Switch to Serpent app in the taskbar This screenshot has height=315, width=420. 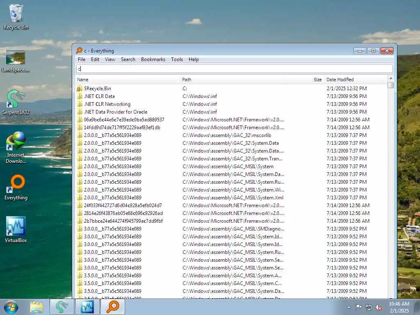tap(62, 307)
